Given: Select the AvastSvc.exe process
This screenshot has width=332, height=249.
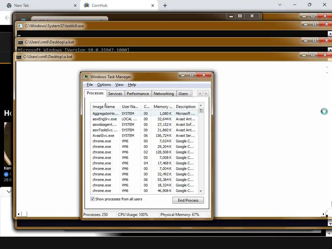Looking at the screenshot, I should [x=144, y=136].
